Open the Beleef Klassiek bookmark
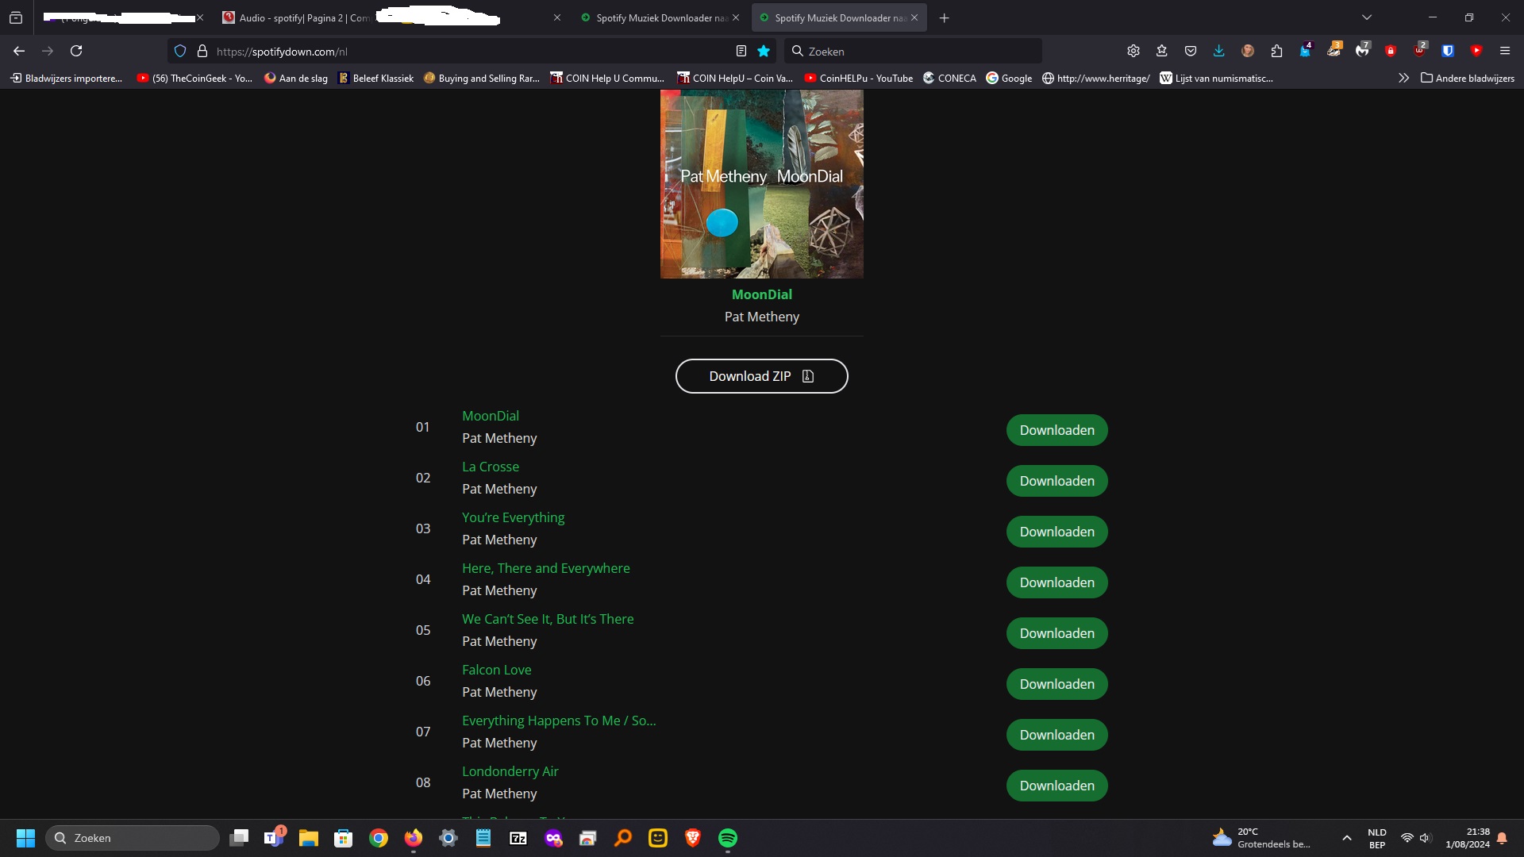Image resolution: width=1524 pixels, height=857 pixels. click(376, 78)
